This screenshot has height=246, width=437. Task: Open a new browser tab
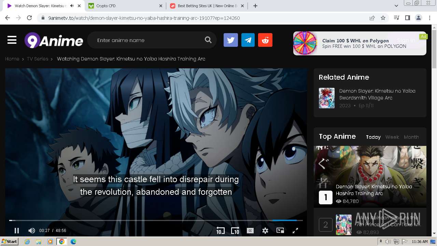point(255,6)
